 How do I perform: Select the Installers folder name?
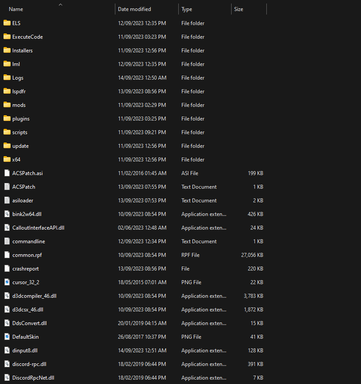(22, 51)
